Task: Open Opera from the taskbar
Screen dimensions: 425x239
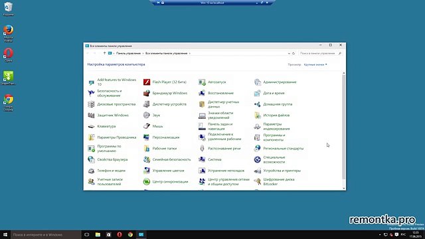Action: [120, 234]
